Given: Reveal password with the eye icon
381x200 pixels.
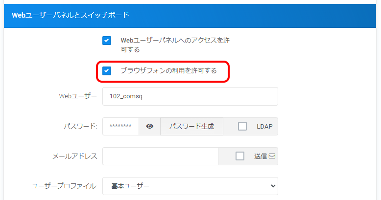Looking at the screenshot, I should [150, 127].
